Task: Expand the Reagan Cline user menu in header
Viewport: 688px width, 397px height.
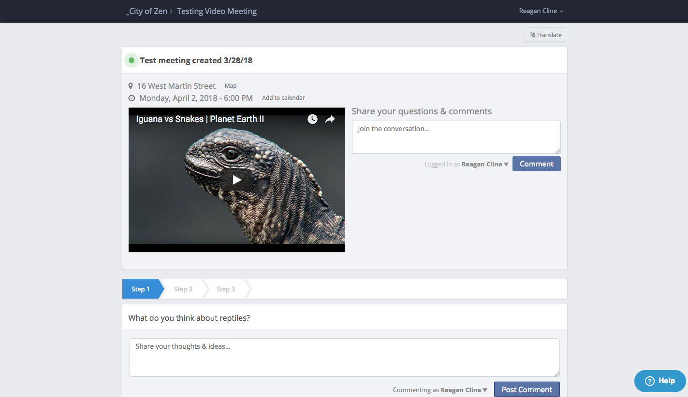Action: [x=541, y=11]
